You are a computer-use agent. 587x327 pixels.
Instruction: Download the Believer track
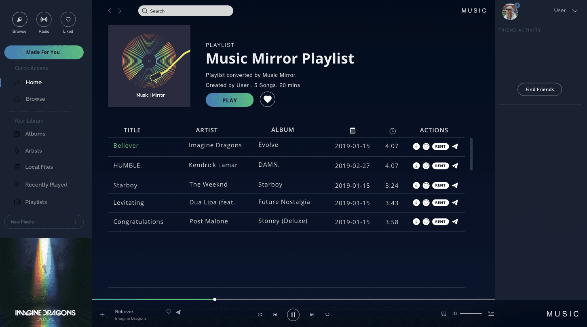point(416,146)
